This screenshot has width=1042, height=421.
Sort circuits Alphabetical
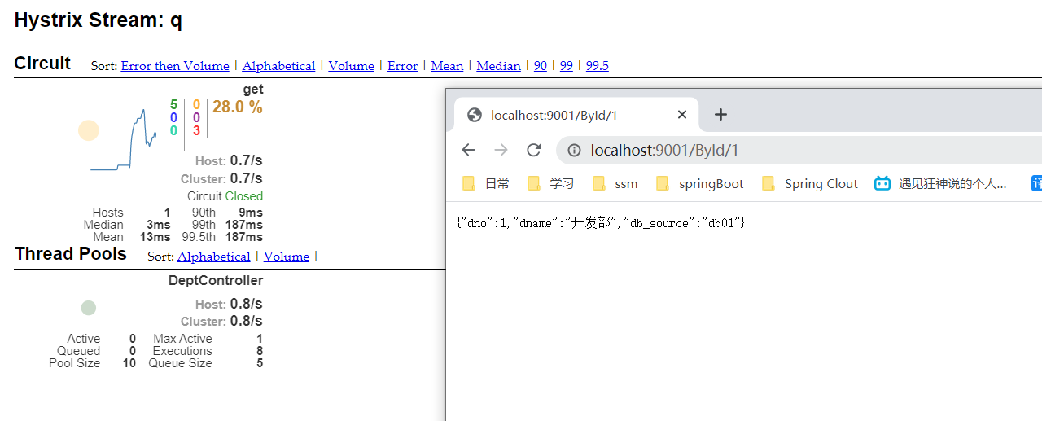point(278,66)
